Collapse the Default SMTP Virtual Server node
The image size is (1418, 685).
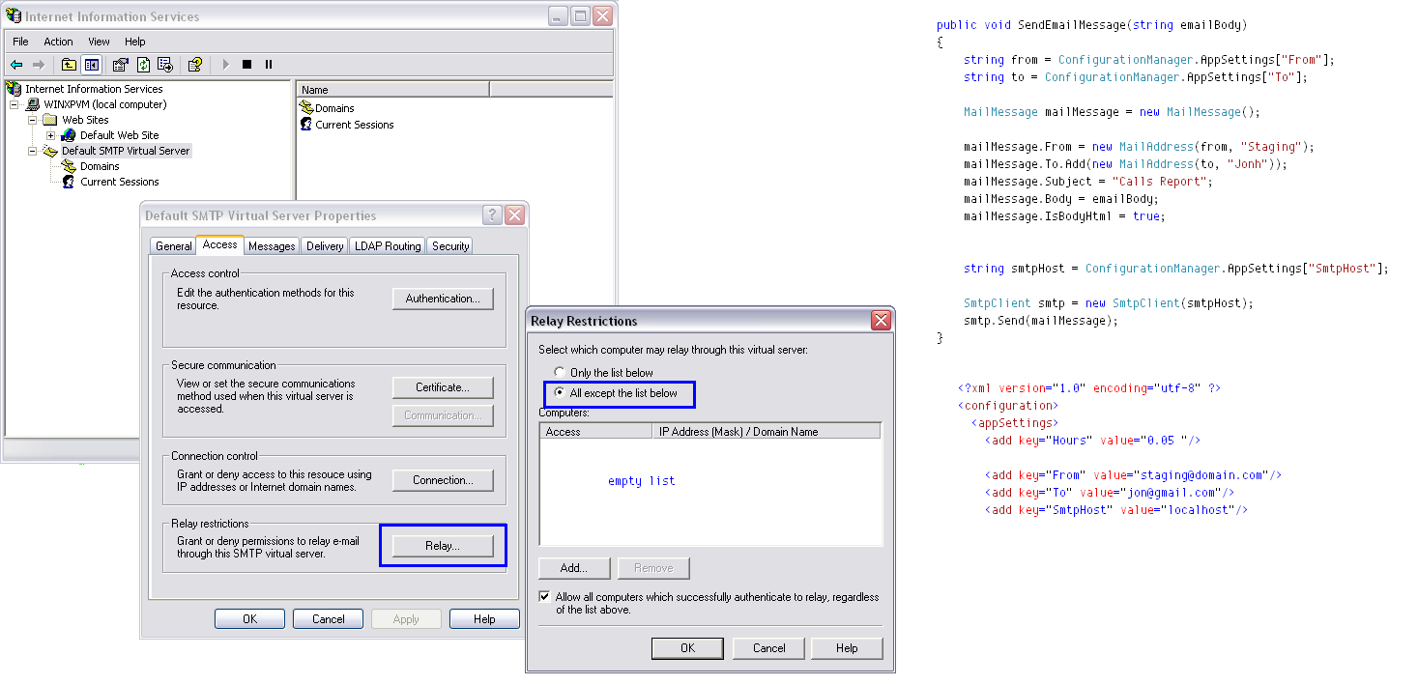click(x=30, y=150)
